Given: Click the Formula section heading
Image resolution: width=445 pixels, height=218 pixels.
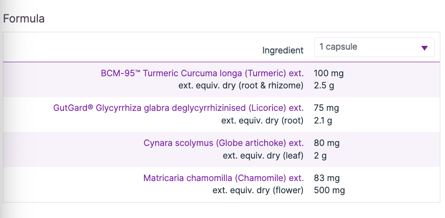Looking at the screenshot, I should coord(24,19).
